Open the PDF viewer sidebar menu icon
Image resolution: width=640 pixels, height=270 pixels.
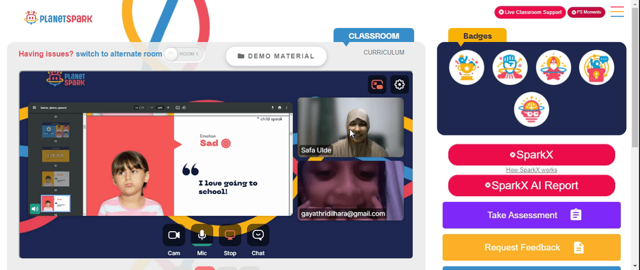35,108
